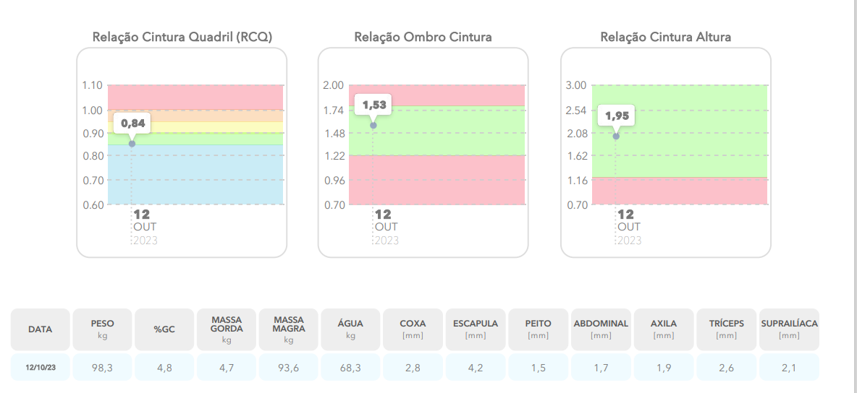
Task: Click the PESO kg column header
Action: coord(102,329)
